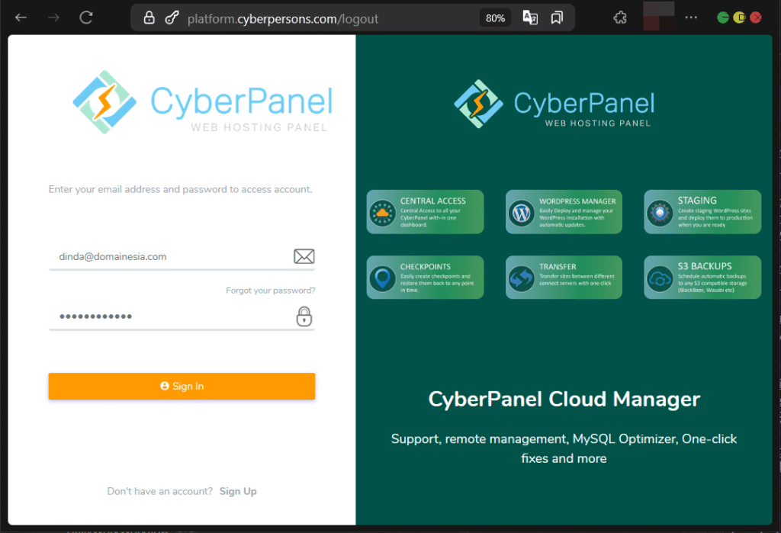781x533 pixels.
Task: Select the Staging feature card
Action: coord(702,212)
